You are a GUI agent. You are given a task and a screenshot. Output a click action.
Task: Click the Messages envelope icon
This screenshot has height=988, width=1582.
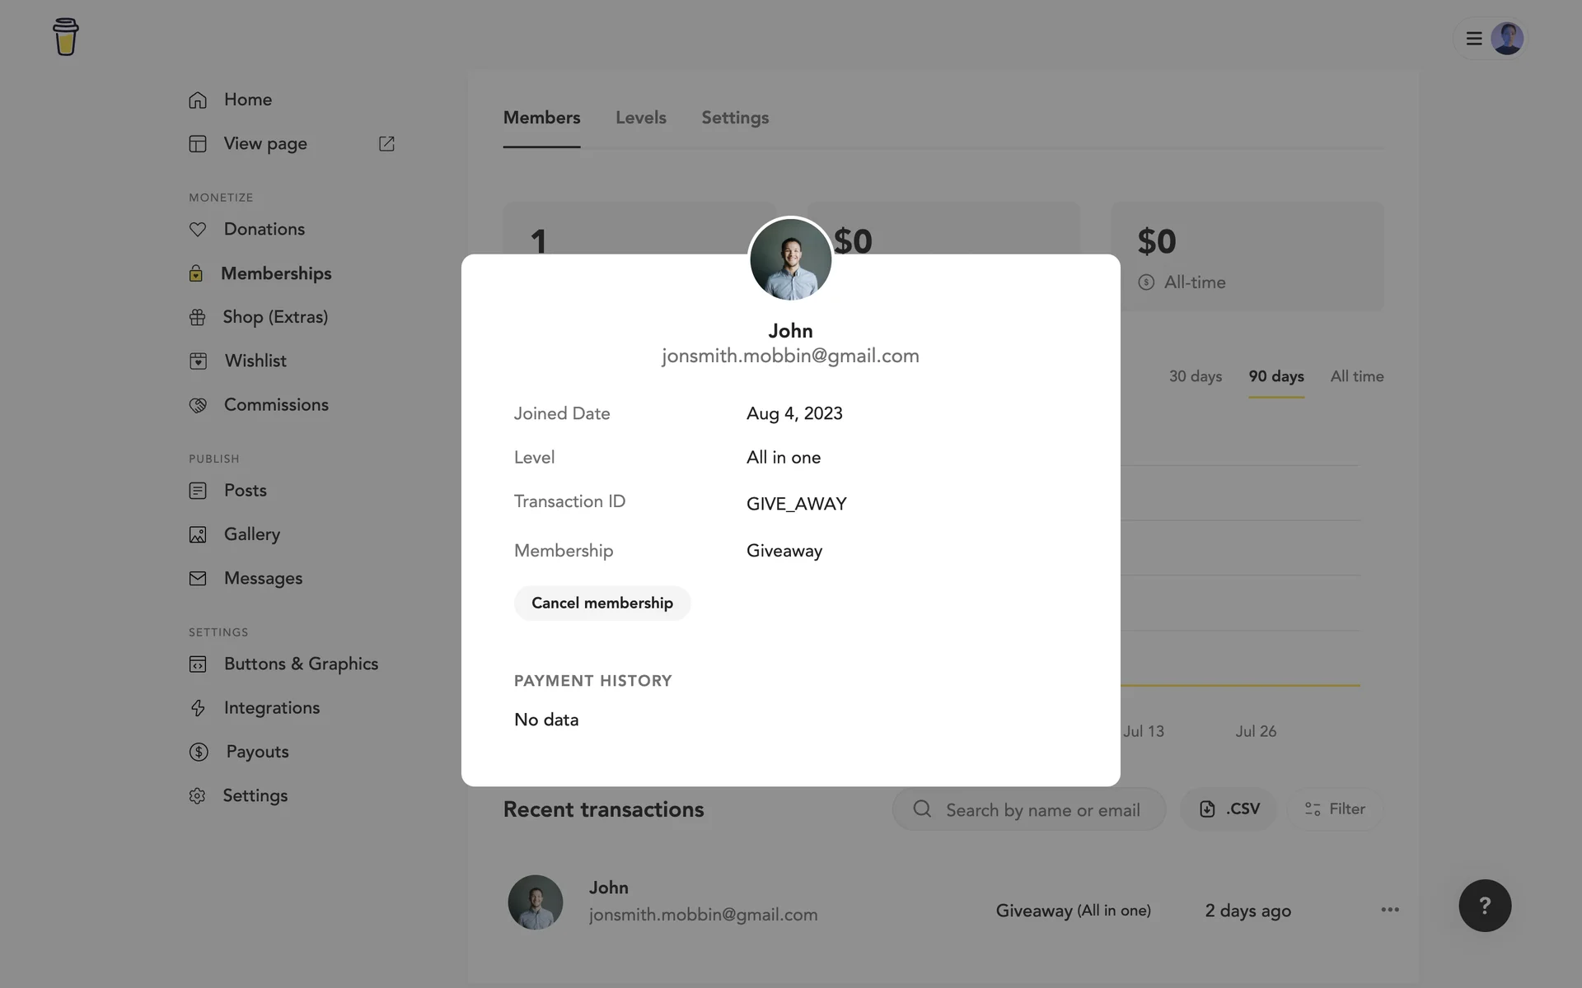point(198,579)
